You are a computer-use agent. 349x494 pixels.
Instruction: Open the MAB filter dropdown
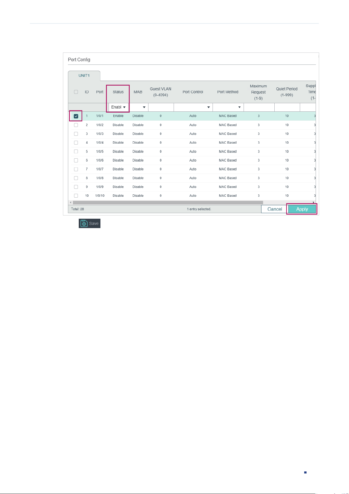pos(138,107)
